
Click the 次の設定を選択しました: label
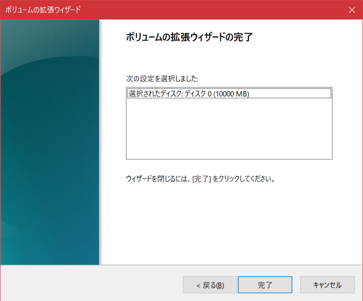pos(162,79)
